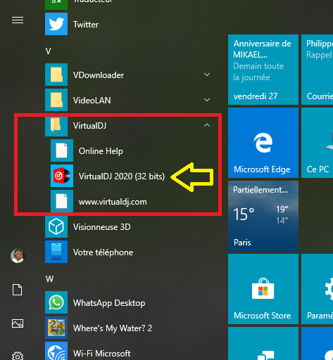333x360 pixels.
Task: Open the WhatsApp Desktop entry
Action: 130,302
